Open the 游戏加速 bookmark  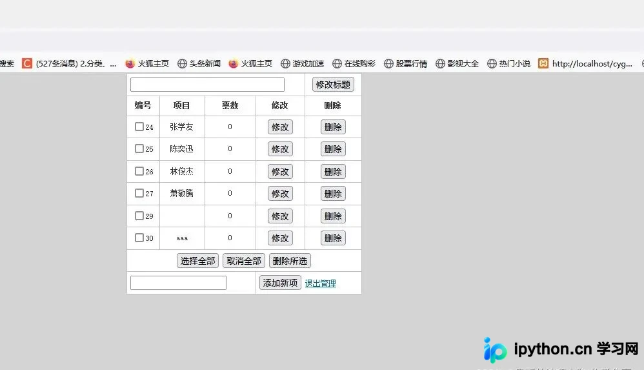[x=302, y=63]
